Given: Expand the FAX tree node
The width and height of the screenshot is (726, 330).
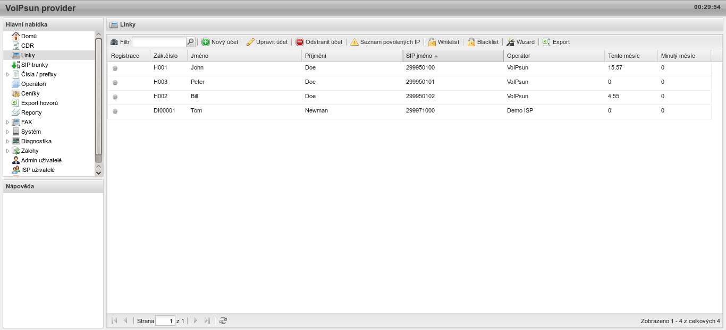Looking at the screenshot, I should [x=7, y=122].
